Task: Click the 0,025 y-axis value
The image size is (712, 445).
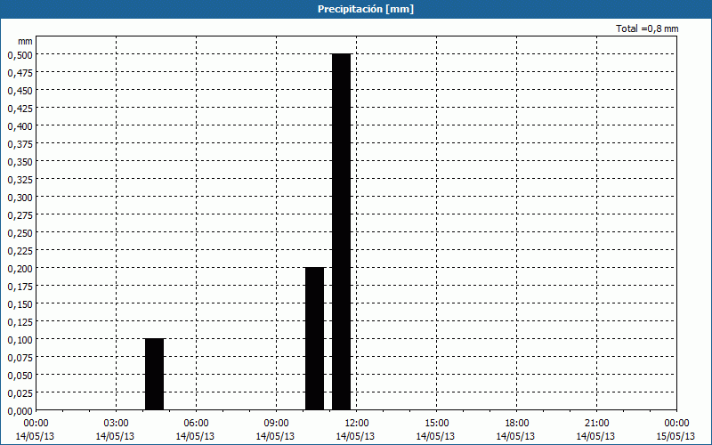Action: (20, 393)
